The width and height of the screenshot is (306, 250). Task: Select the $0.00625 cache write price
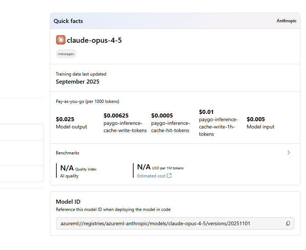point(116,116)
